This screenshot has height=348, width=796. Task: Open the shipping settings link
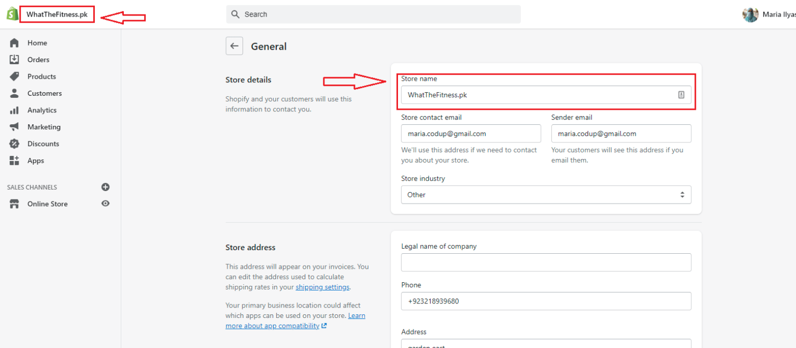pyautogui.click(x=322, y=287)
